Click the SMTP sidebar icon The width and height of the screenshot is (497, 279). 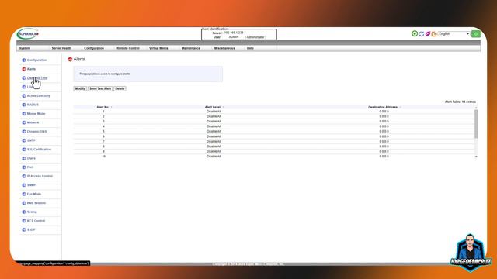(24, 140)
